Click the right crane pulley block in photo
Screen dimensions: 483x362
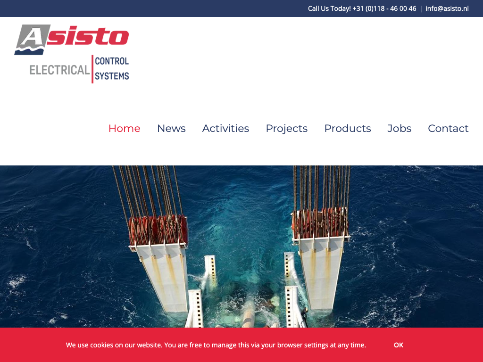tap(321, 222)
